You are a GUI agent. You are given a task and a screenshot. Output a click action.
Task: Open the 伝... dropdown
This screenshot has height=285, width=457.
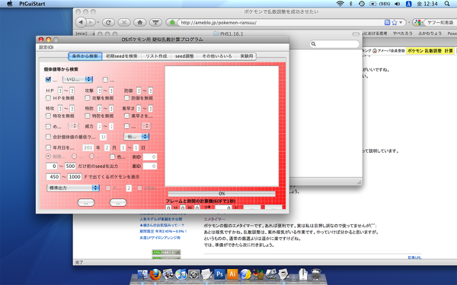136,136
